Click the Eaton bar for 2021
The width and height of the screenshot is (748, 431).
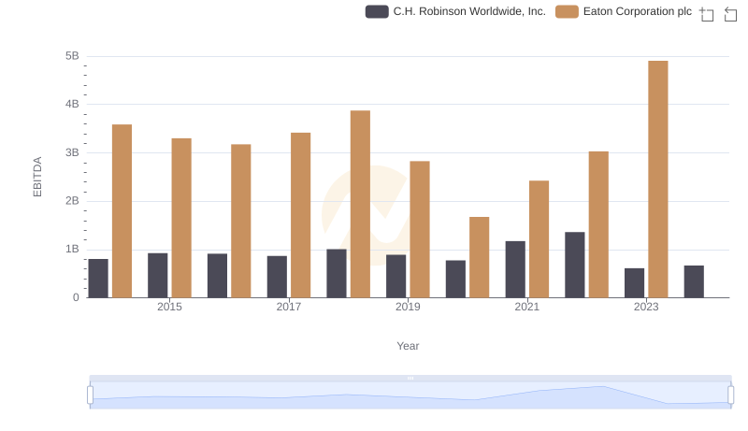point(539,239)
